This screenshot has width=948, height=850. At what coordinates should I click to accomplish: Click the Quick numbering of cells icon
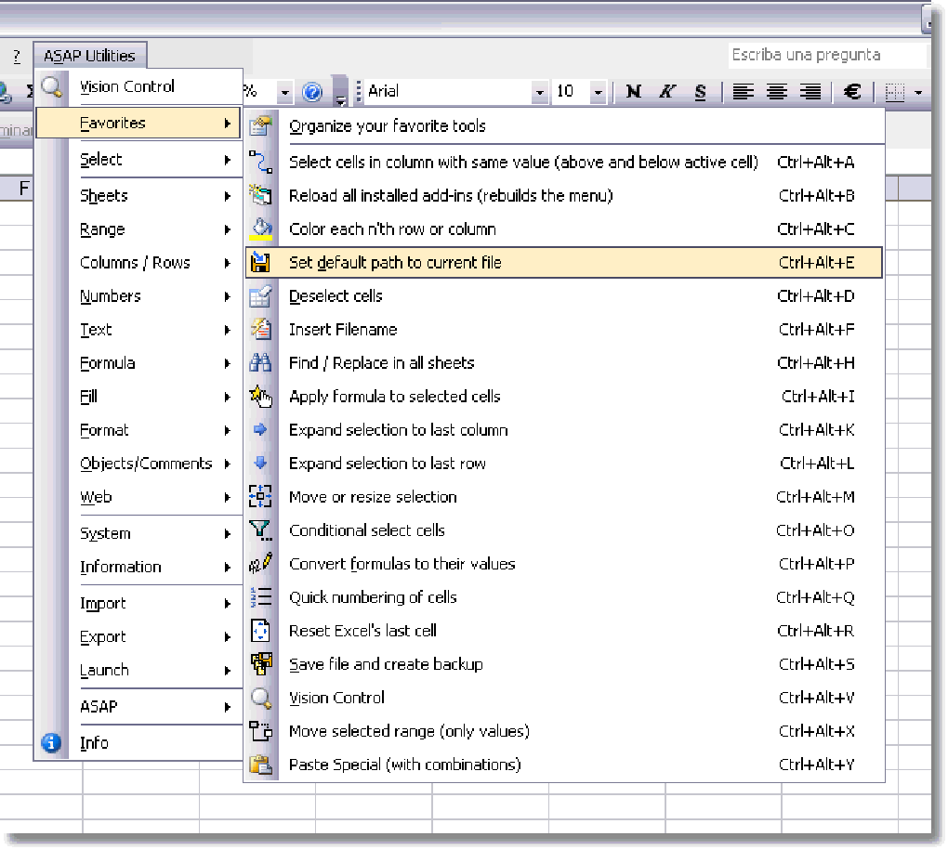(x=260, y=597)
